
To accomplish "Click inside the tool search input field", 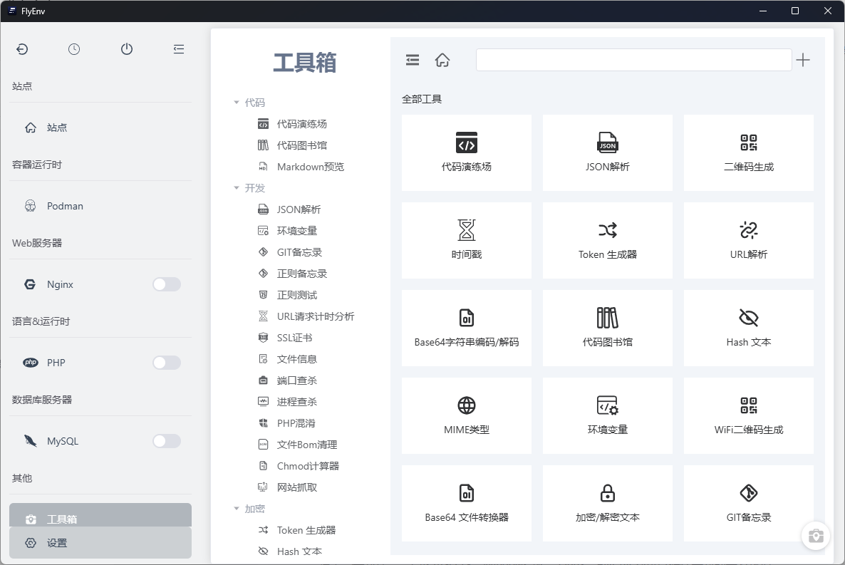I will click(x=633, y=60).
